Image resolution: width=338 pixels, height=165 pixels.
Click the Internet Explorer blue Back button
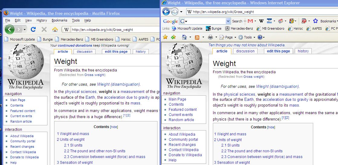click(166, 12)
